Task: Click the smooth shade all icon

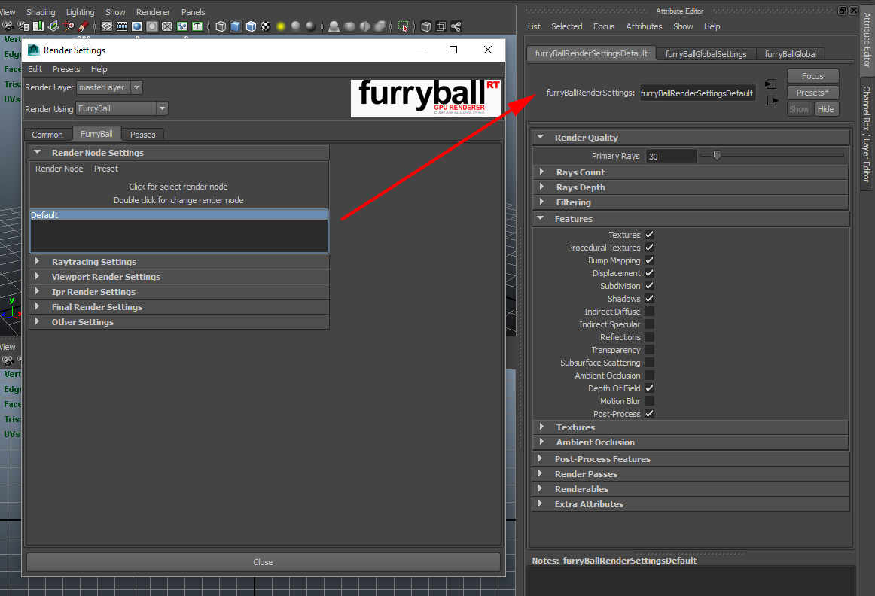Action: tap(236, 26)
